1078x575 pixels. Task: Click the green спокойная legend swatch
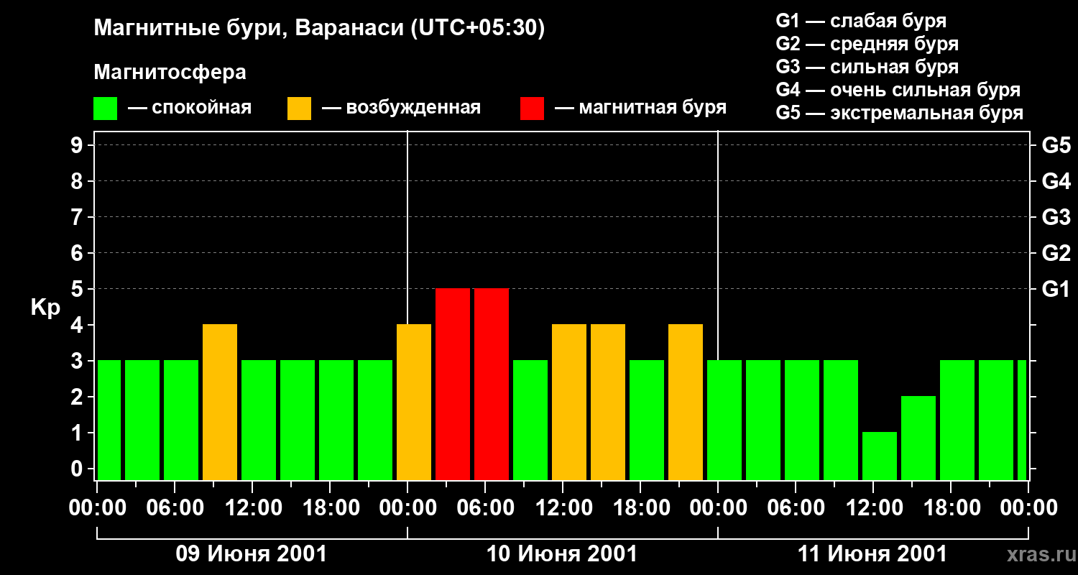click(106, 109)
